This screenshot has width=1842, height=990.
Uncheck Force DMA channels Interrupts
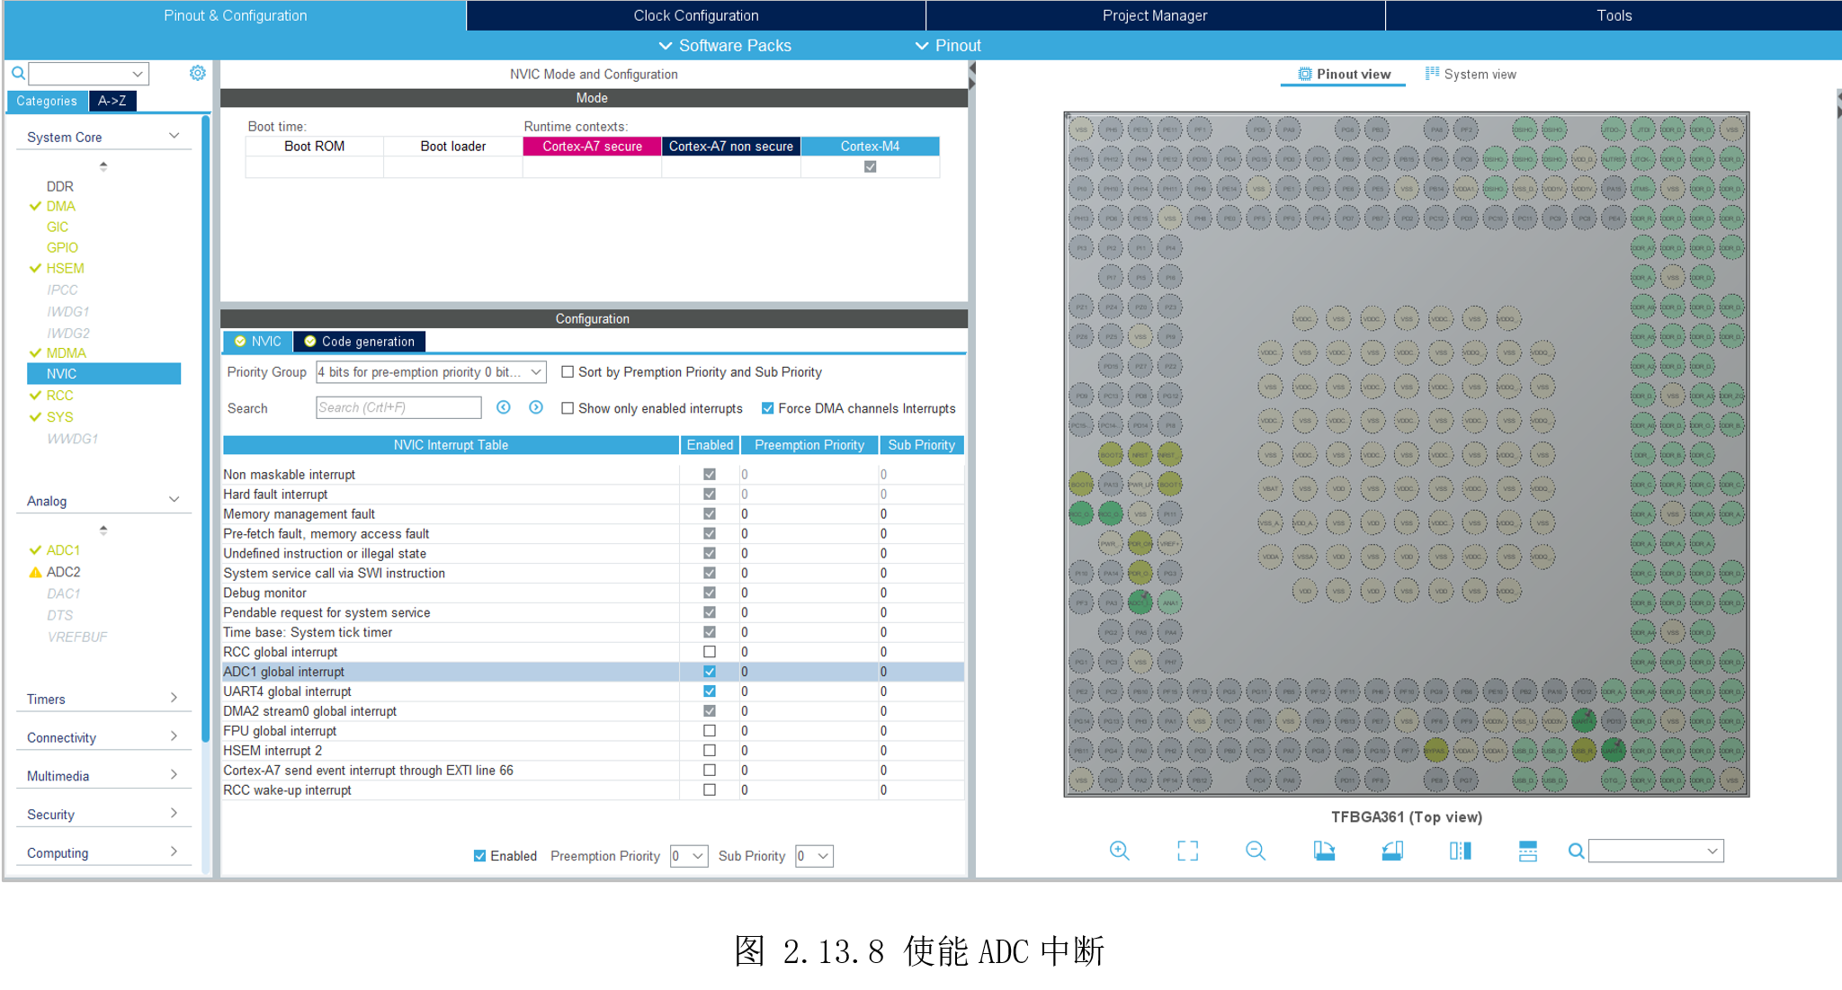[767, 408]
